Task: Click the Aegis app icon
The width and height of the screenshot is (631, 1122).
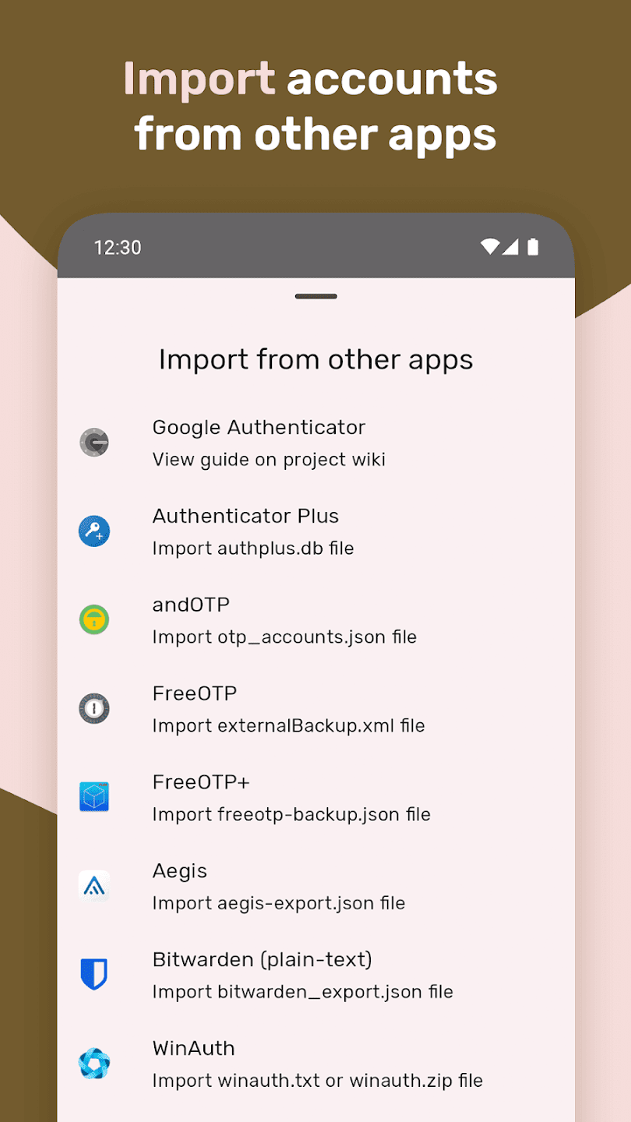Action: 94,886
